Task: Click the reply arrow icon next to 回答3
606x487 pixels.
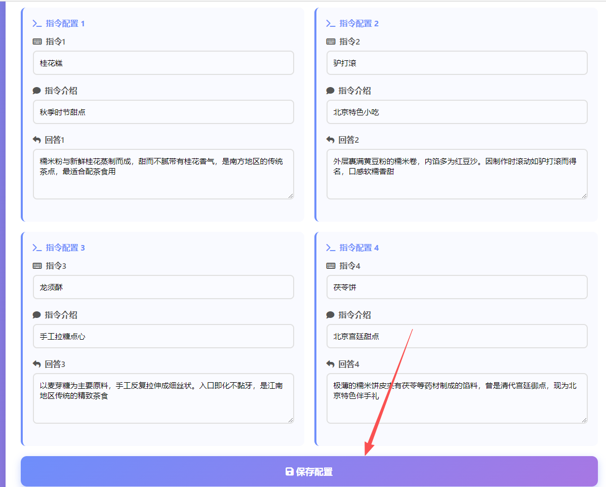Action: click(x=36, y=363)
